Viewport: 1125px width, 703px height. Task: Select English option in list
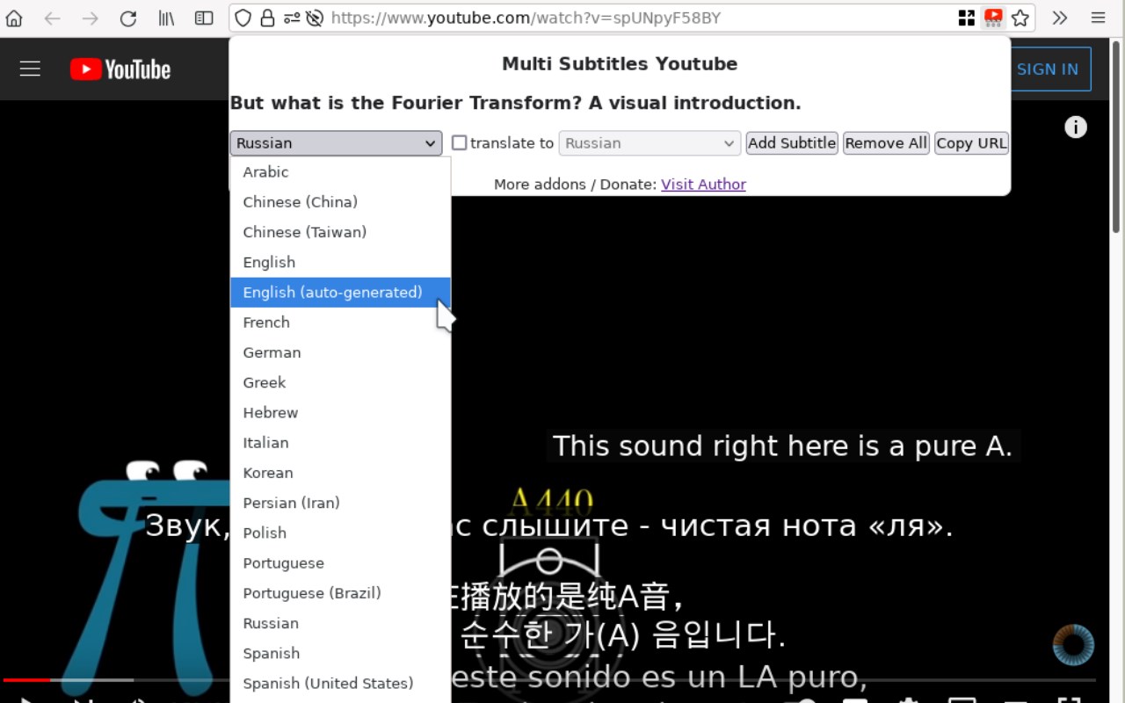point(341,262)
